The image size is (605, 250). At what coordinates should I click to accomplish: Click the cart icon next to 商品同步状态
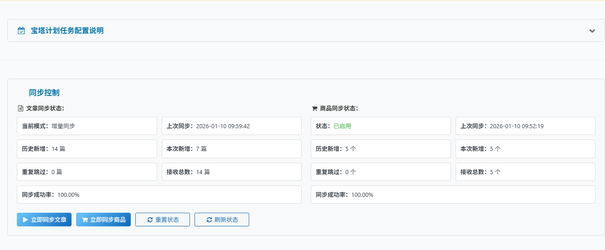pos(314,109)
